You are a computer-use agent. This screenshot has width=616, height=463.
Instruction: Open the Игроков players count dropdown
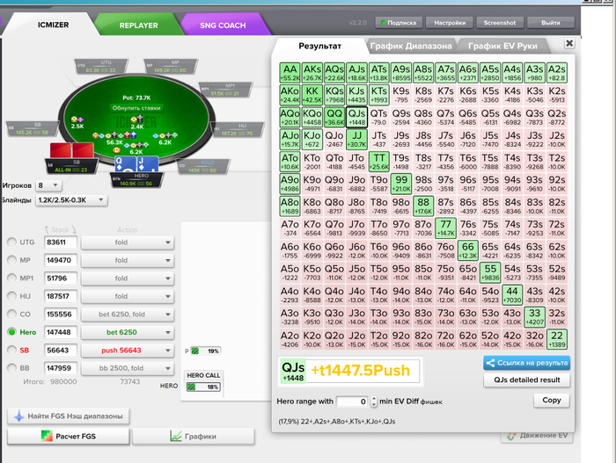coord(48,185)
